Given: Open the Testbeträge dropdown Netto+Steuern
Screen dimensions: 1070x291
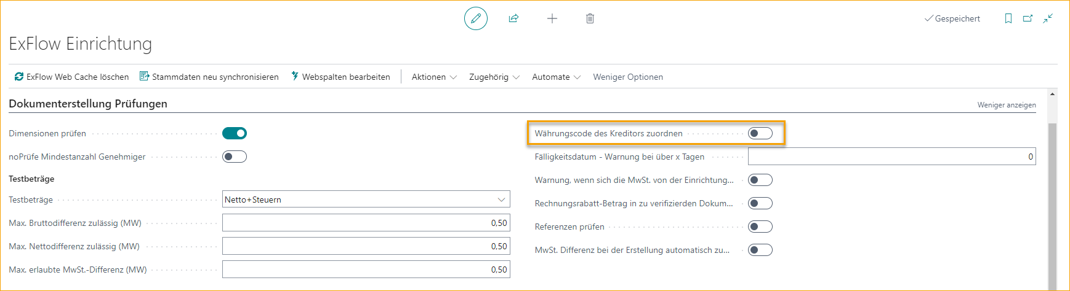Looking at the screenshot, I should (366, 200).
